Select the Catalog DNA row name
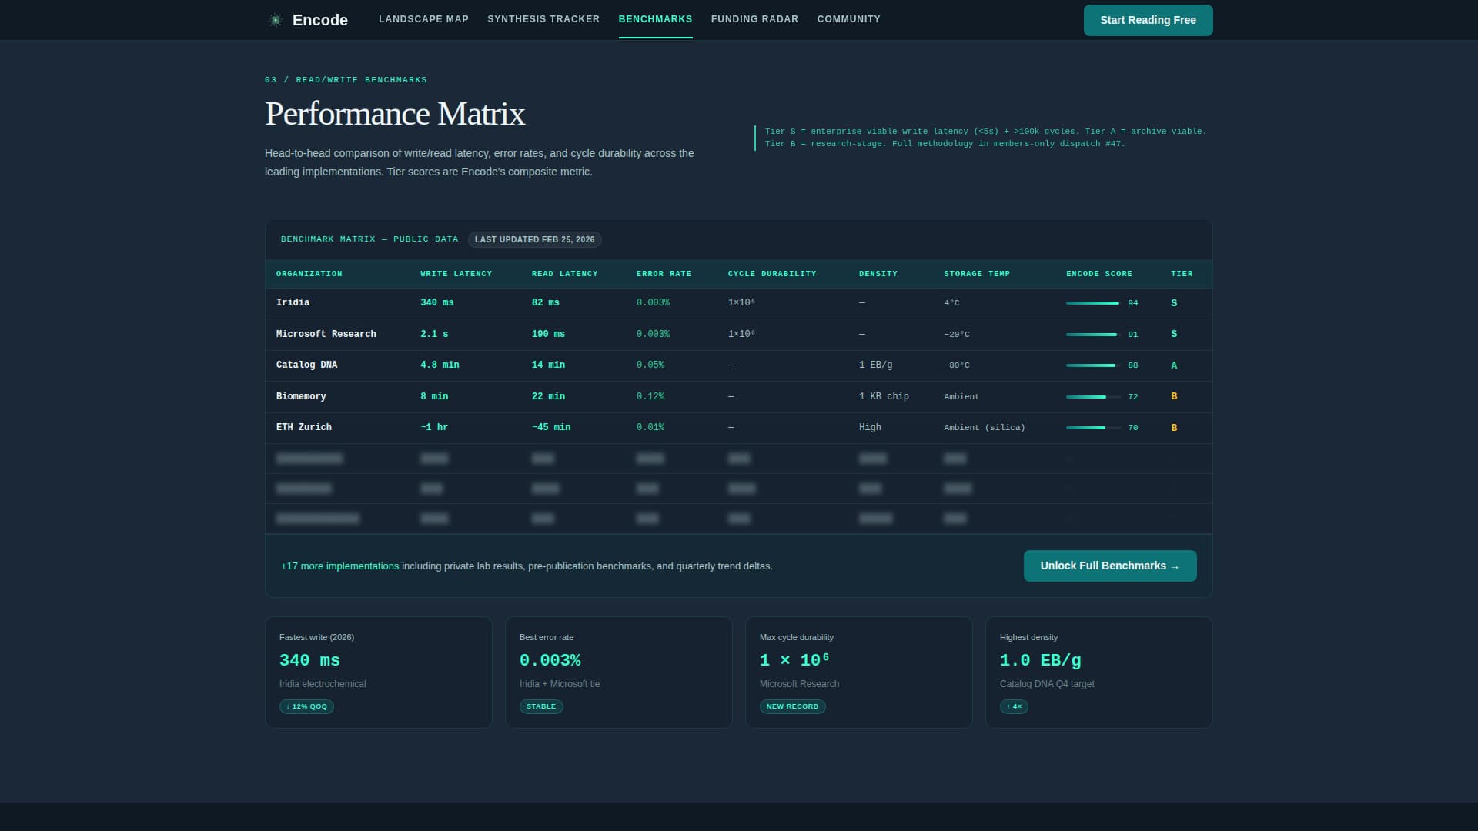 click(x=306, y=365)
